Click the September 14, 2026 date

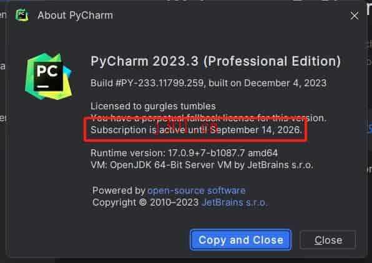click(x=257, y=130)
